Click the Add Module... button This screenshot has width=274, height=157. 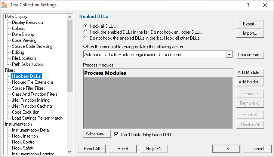click(250, 73)
